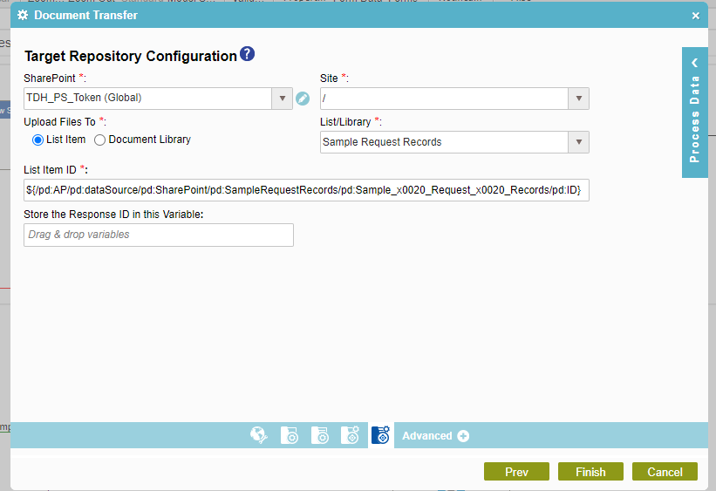Click the List Item ID input field
The width and height of the screenshot is (716, 491).
306,190
